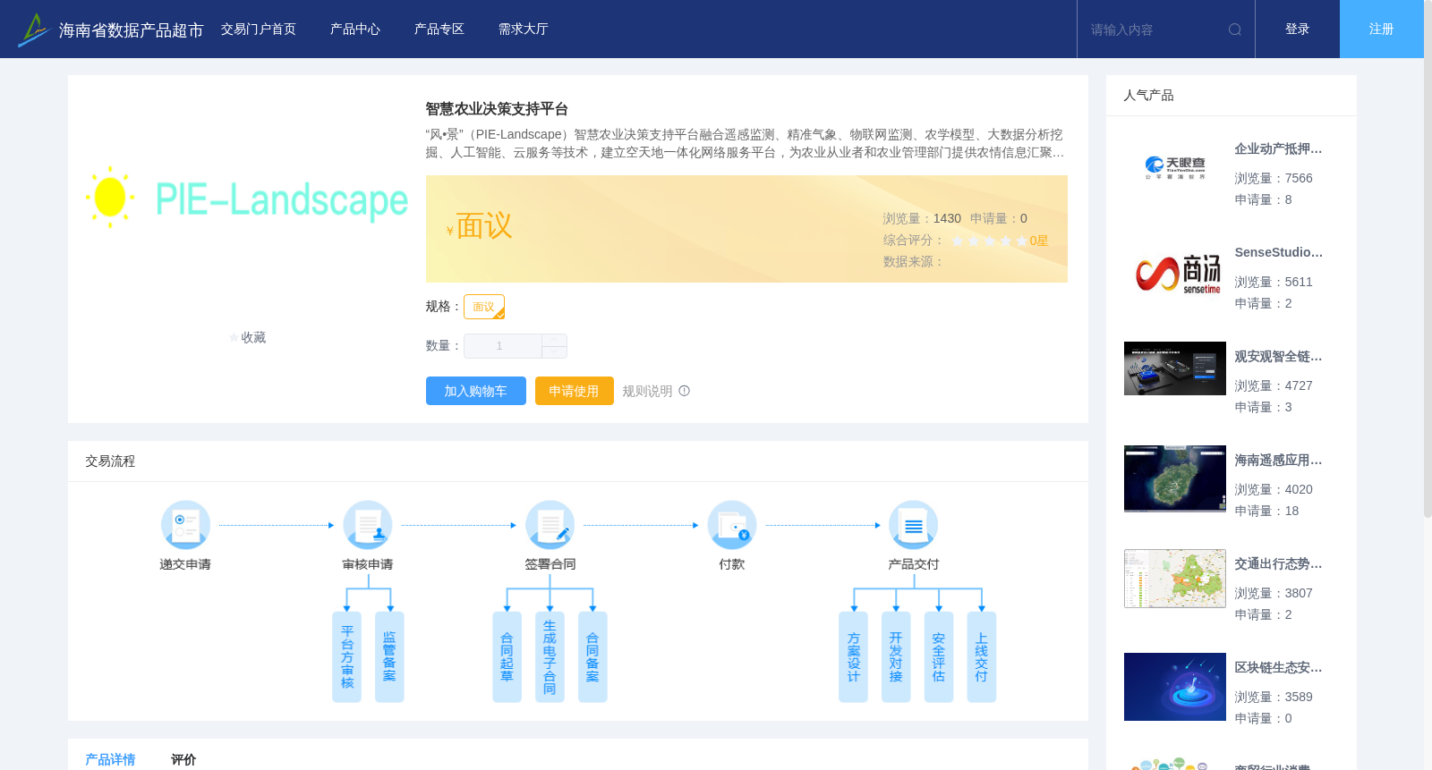The image size is (1432, 770).
Task: Open the 区块链生态安... product title
Action: (1278, 668)
